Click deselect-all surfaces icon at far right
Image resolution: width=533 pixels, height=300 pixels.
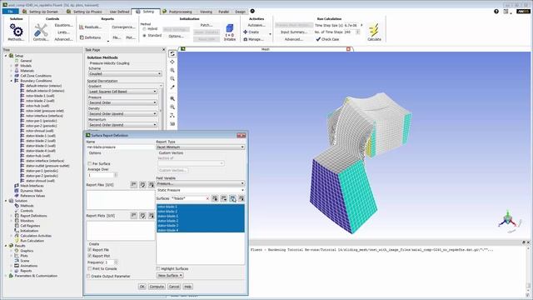pyautogui.click(x=241, y=198)
